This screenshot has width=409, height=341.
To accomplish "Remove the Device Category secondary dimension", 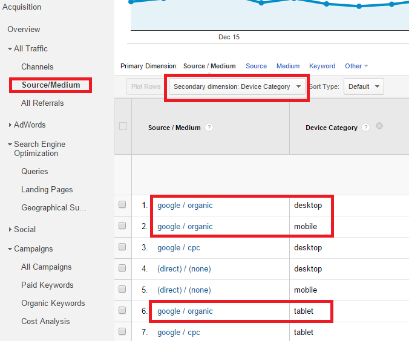I will 379,126.
